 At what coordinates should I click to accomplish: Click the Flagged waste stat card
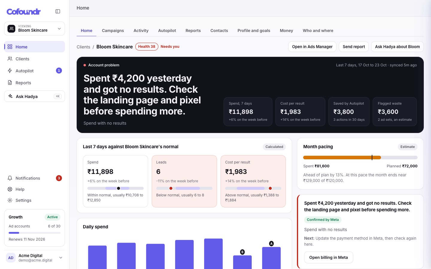tap(395, 111)
